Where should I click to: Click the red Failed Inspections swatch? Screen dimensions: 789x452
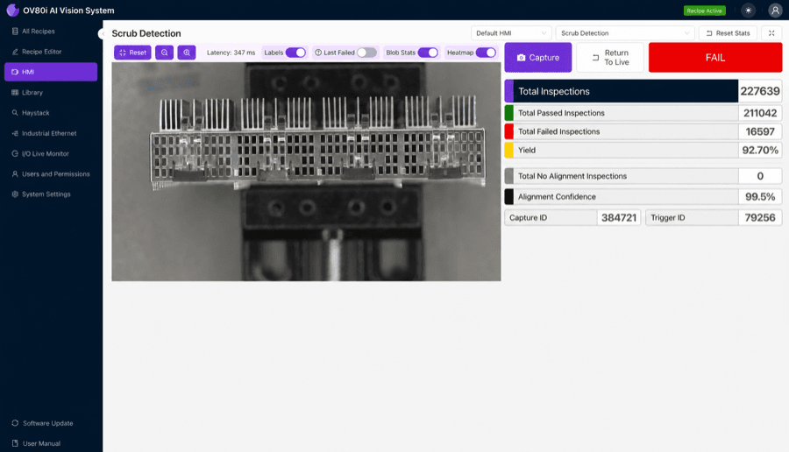(x=509, y=131)
